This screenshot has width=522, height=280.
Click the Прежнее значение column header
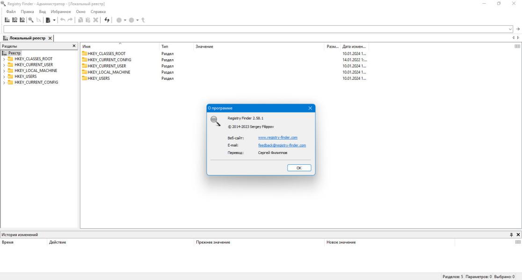click(x=259, y=242)
